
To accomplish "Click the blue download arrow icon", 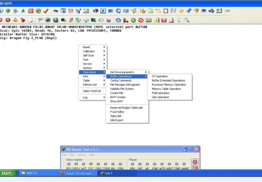I will pyautogui.click(x=103, y=11).
